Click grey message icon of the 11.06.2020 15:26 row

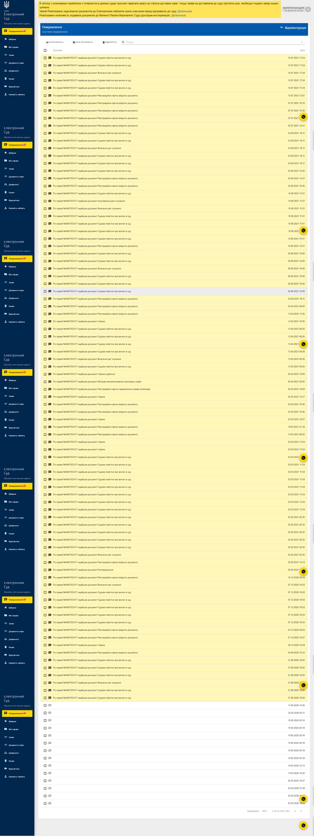coord(50,705)
